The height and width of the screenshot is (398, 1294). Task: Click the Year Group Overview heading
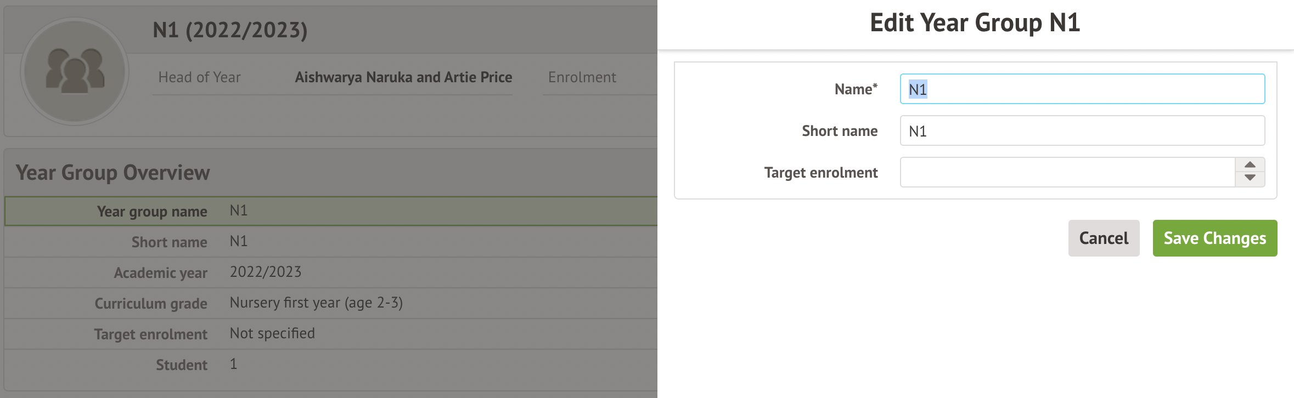[x=112, y=173]
